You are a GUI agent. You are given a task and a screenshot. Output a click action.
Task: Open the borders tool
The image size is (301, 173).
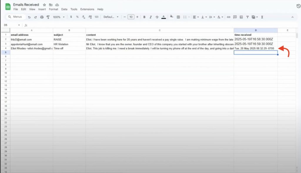178,17
